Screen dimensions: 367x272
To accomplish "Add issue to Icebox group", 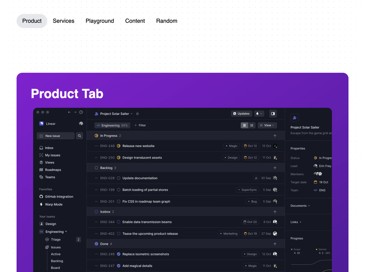I will (x=275, y=212).
